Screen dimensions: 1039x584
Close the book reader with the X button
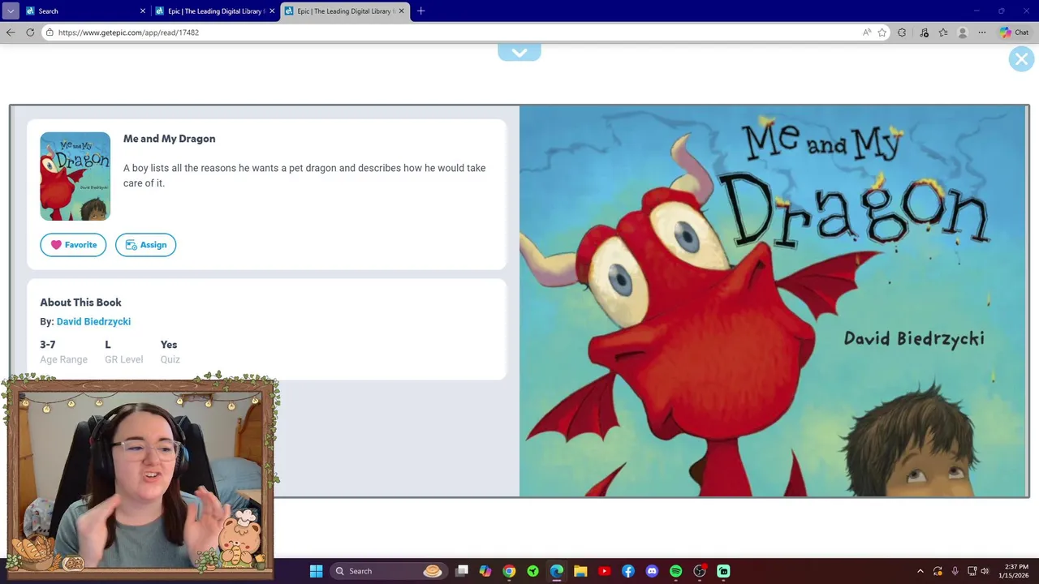1021,59
